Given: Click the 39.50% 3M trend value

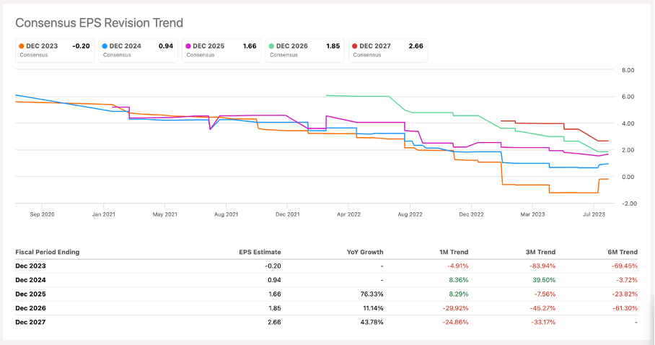Looking at the screenshot, I should [542, 279].
